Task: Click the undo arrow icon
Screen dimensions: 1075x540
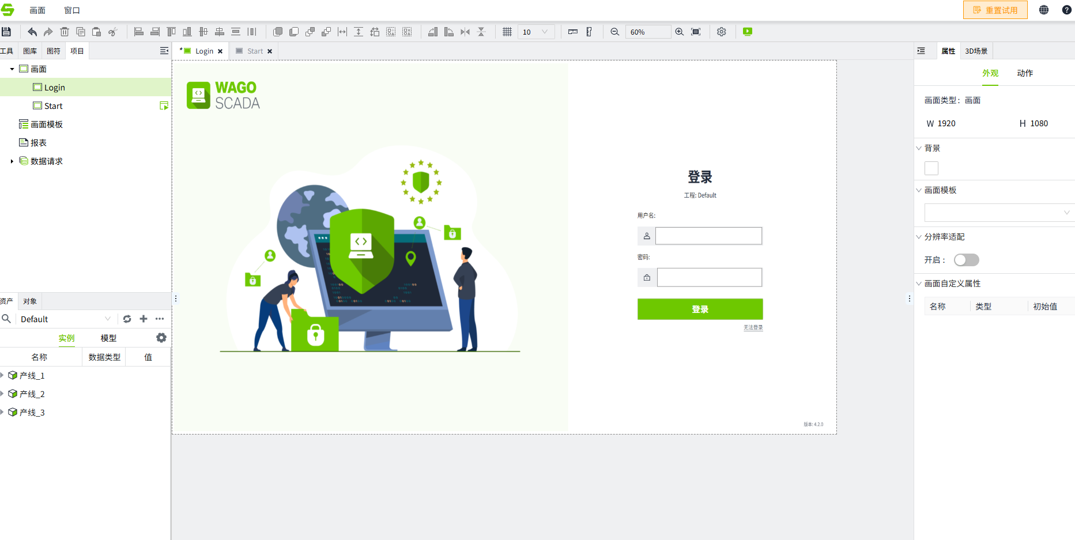Action: [x=32, y=32]
